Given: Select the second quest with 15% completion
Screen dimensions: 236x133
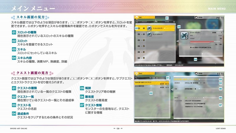Looking at the screenshot, I should coord(152,87).
